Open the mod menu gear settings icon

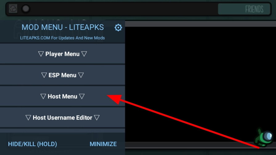click(x=118, y=28)
